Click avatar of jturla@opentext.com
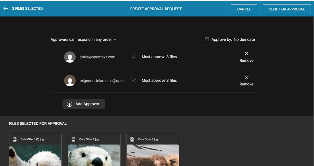The width and height of the screenshot is (314, 166). 70,57
